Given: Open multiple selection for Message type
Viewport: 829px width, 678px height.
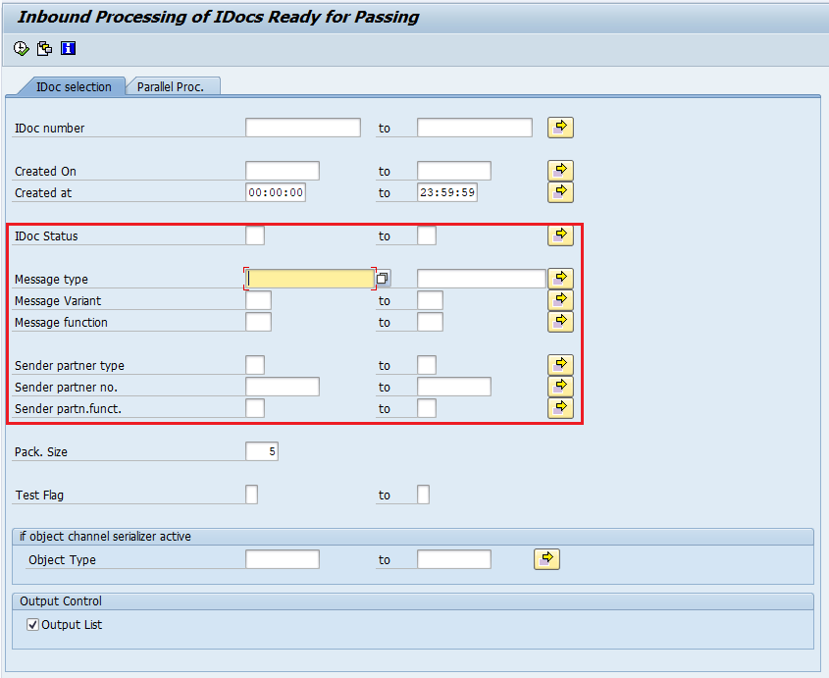Looking at the screenshot, I should click(560, 279).
